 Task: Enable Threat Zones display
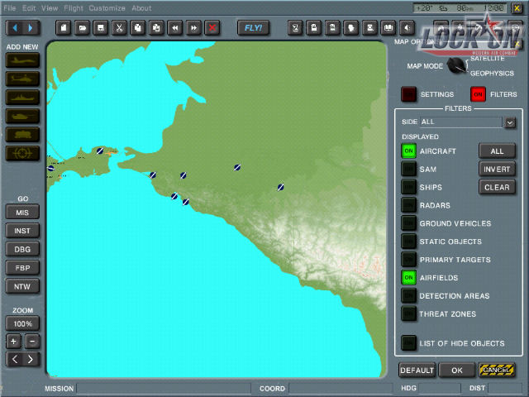pyautogui.click(x=408, y=314)
